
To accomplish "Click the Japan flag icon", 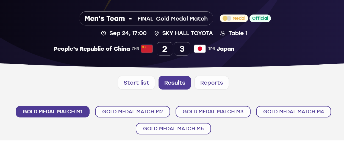I will pos(200,49).
